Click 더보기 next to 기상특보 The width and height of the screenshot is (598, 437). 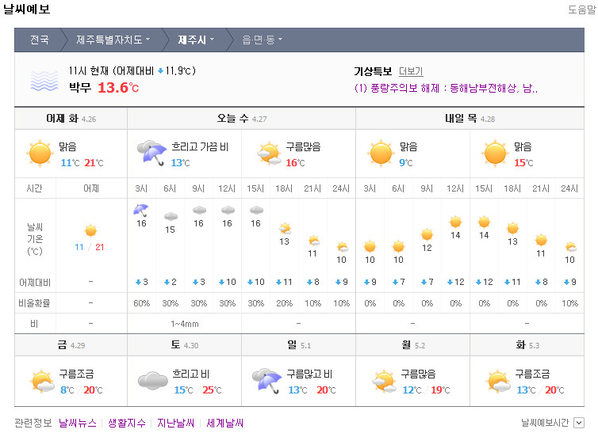click(411, 72)
